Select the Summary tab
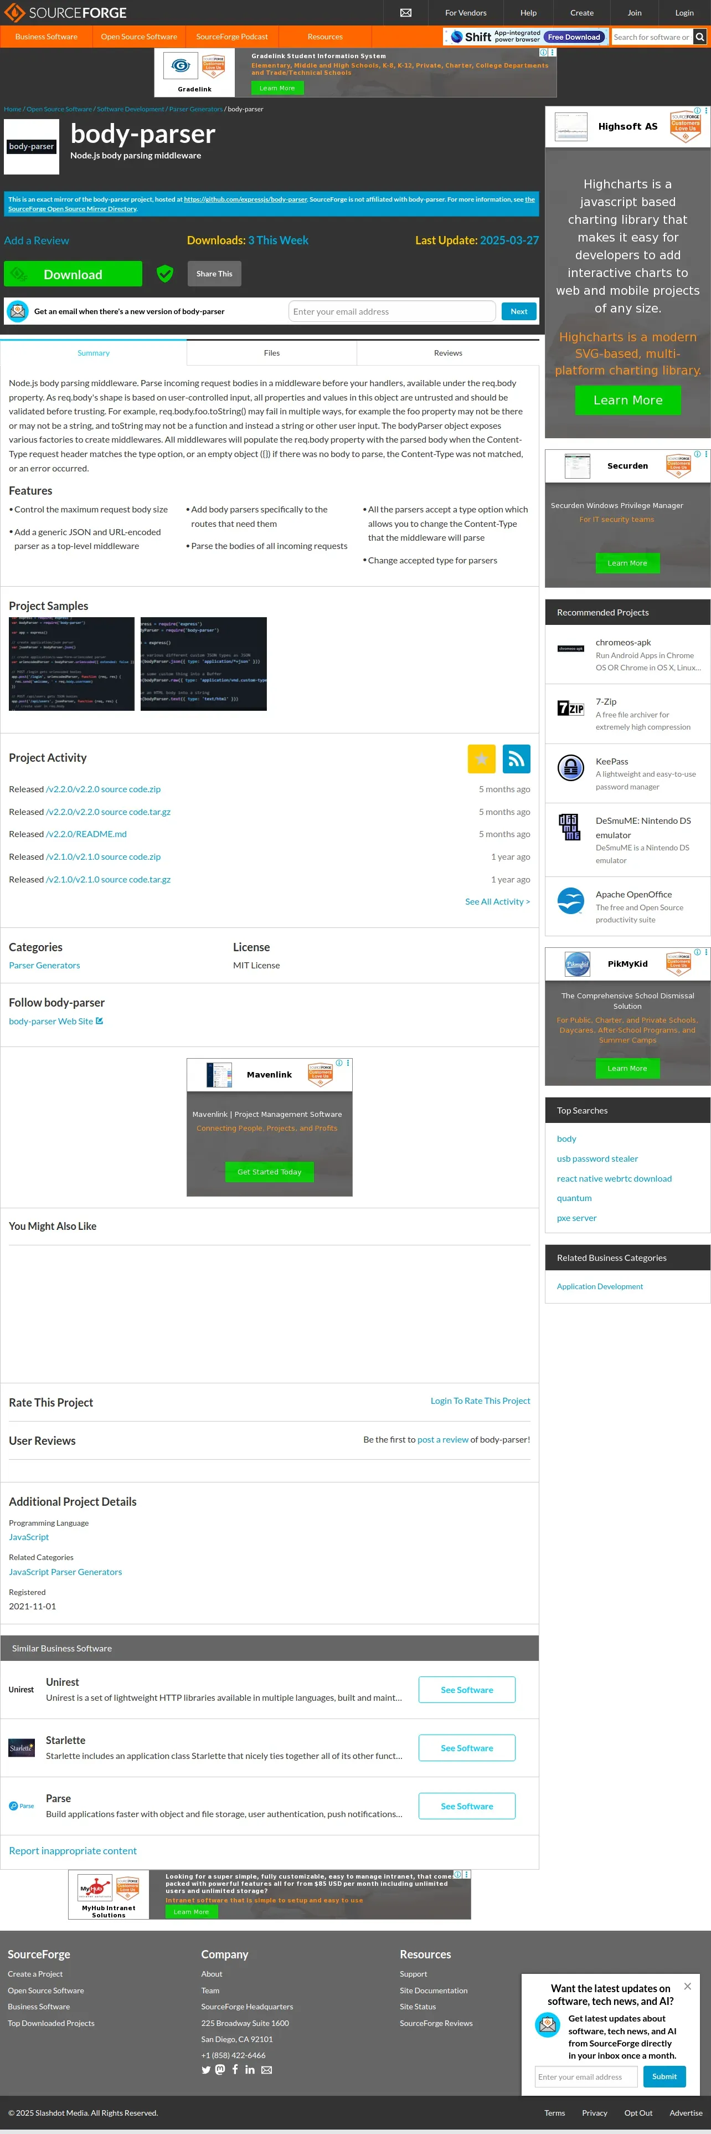Screen dimensions: 711x2134 tap(94, 353)
